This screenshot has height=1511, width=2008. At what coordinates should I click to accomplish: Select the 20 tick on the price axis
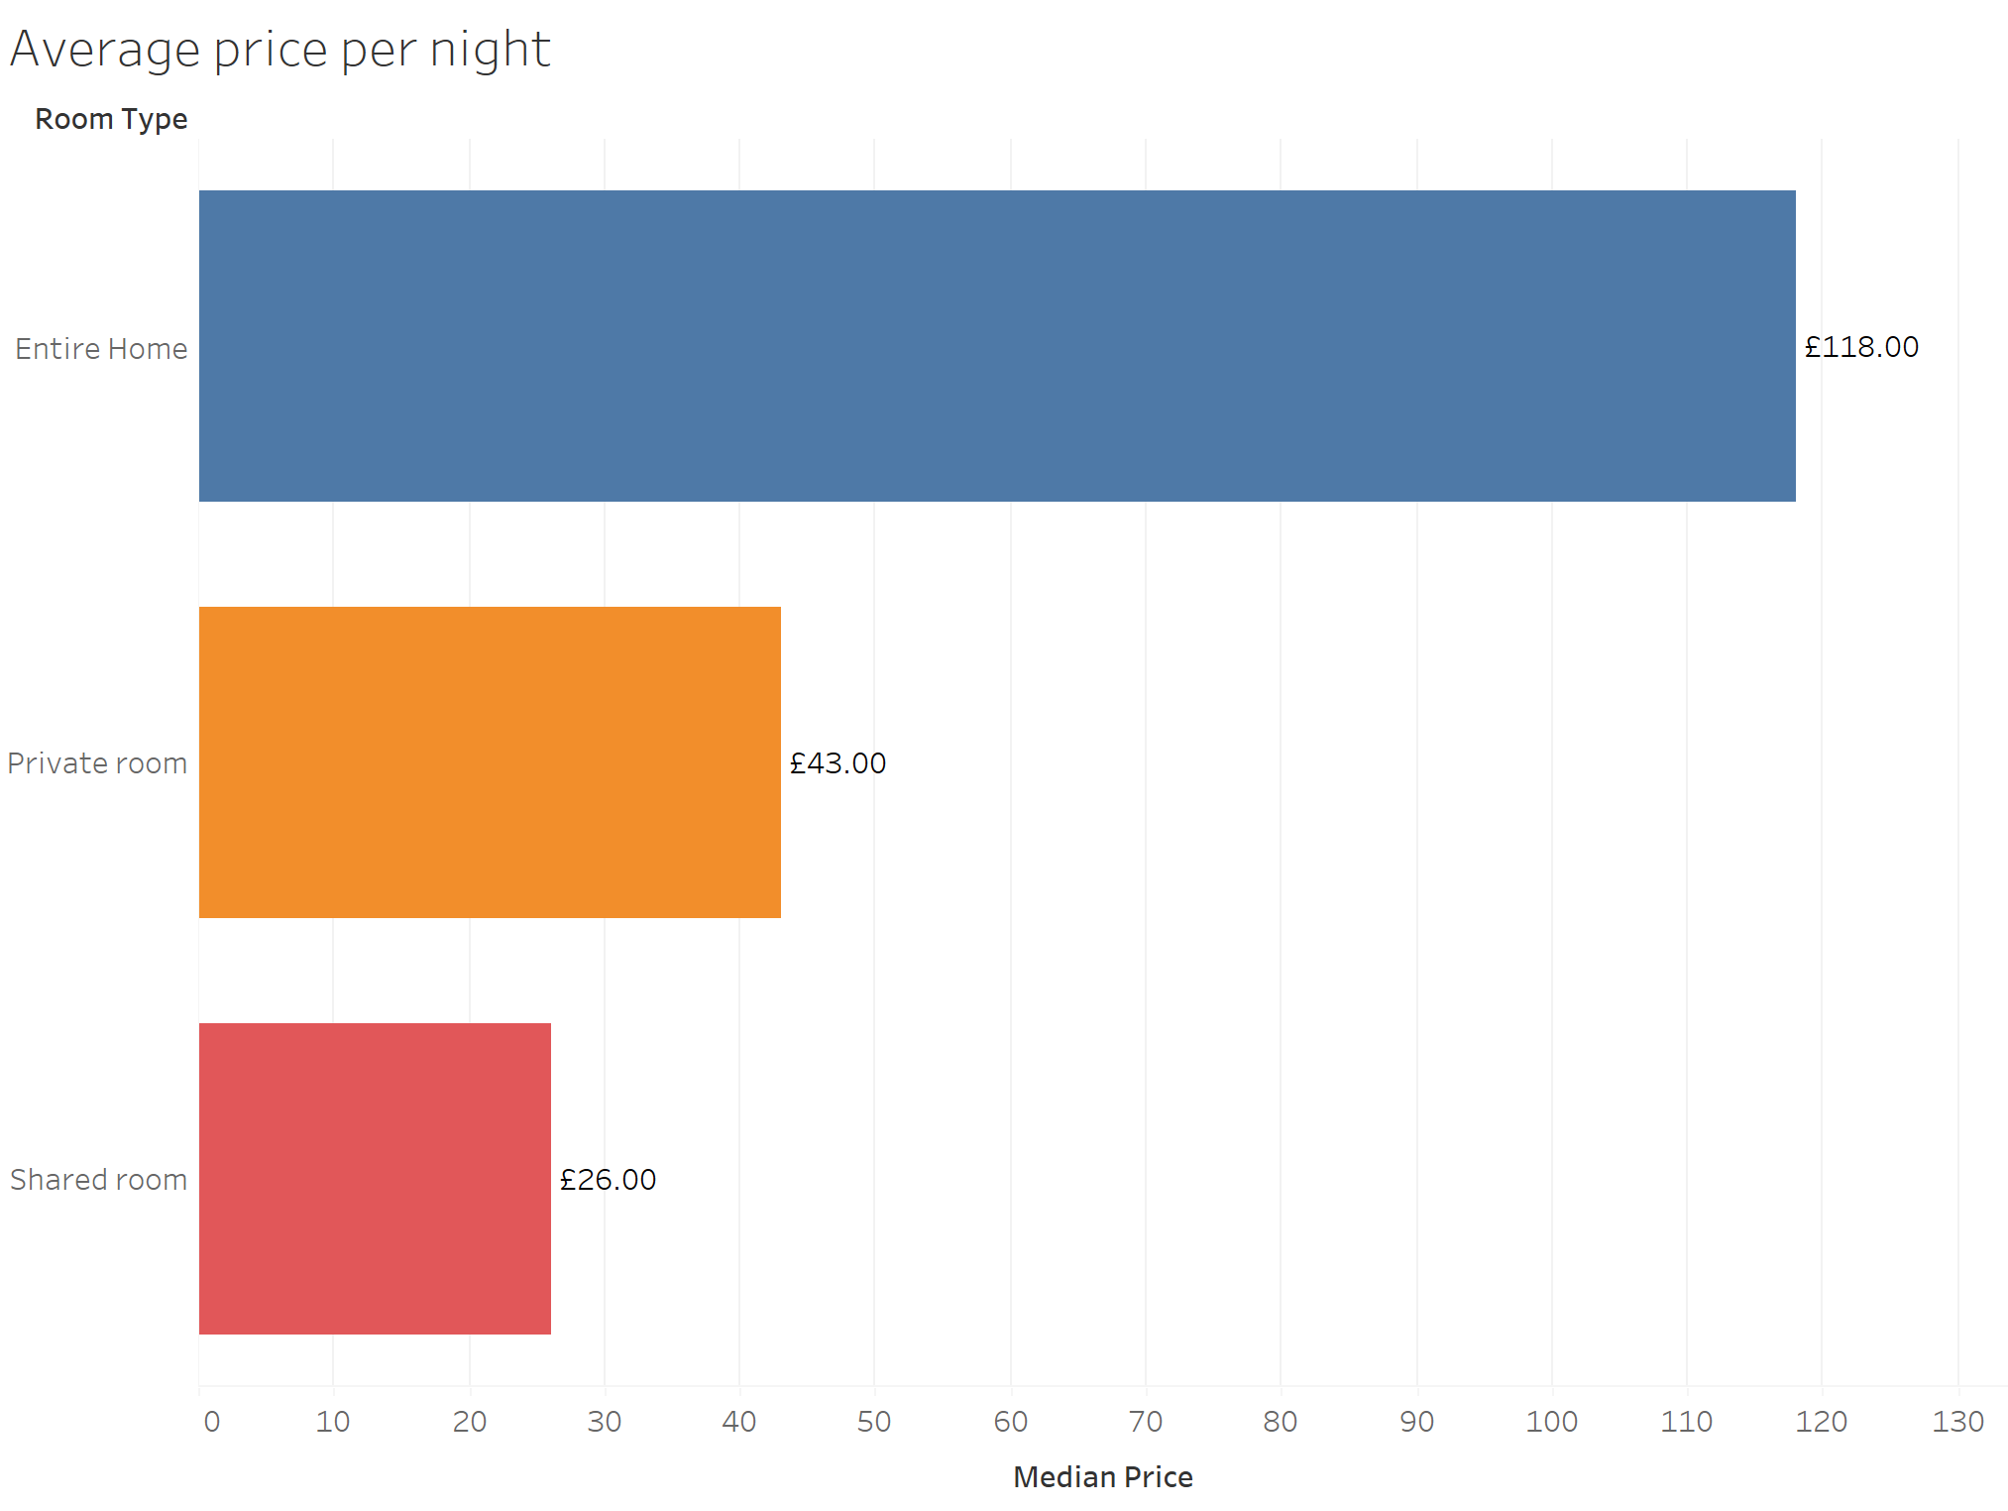coord(469,1422)
